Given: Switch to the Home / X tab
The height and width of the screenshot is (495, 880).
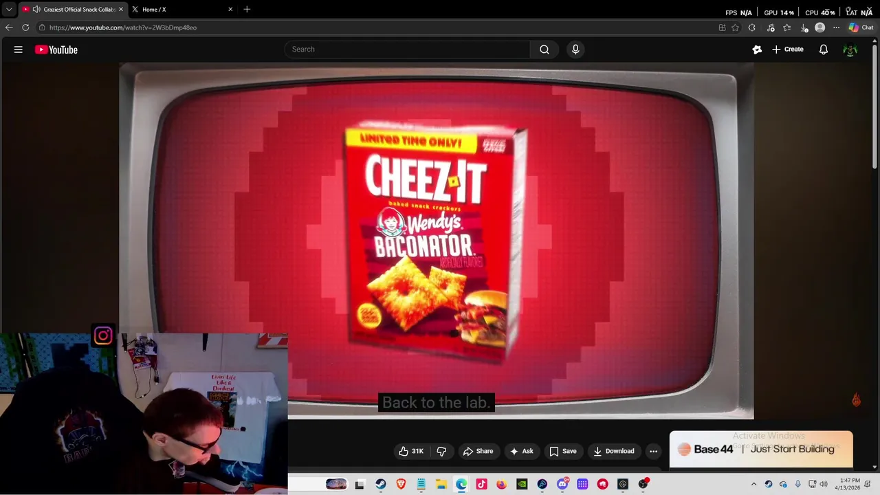Looking at the screenshot, I should pyautogui.click(x=181, y=10).
